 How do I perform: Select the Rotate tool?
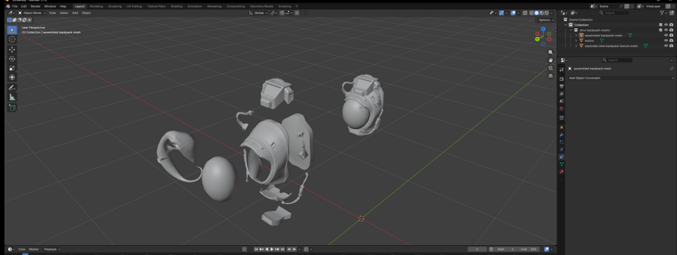(12, 59)
